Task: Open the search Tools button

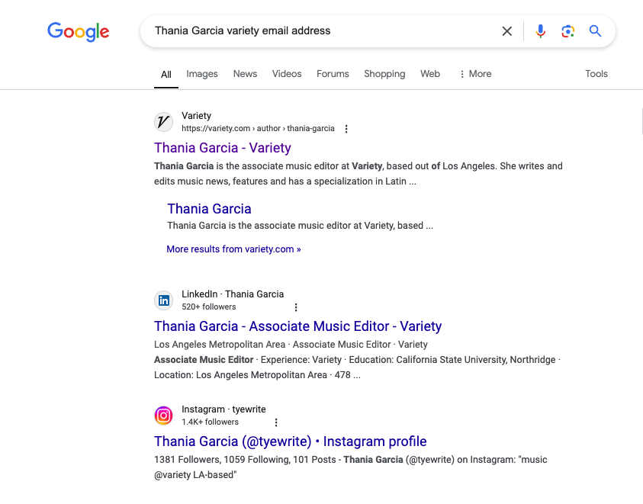Action: [x=596, y=74]
